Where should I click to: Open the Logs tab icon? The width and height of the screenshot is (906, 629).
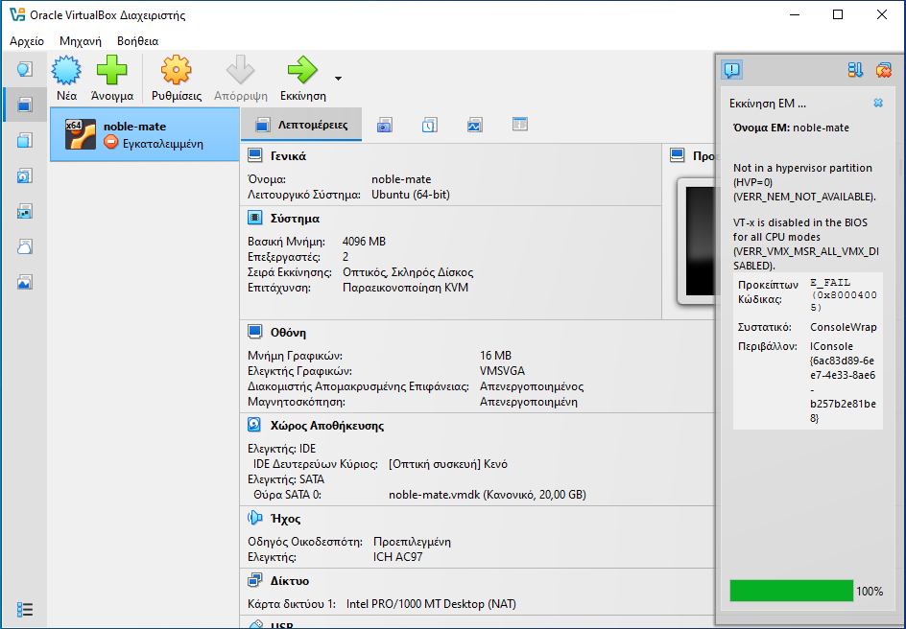pyautogui.click(x=430, y=125)
